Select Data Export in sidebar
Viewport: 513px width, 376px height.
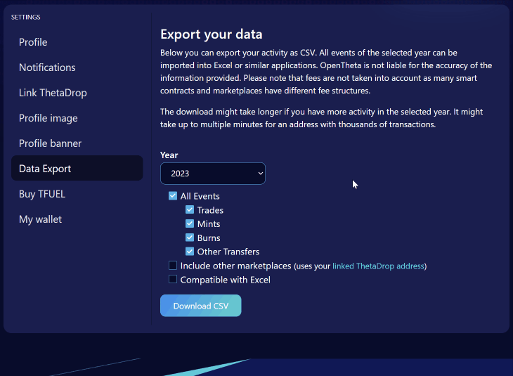click(77, 169)
